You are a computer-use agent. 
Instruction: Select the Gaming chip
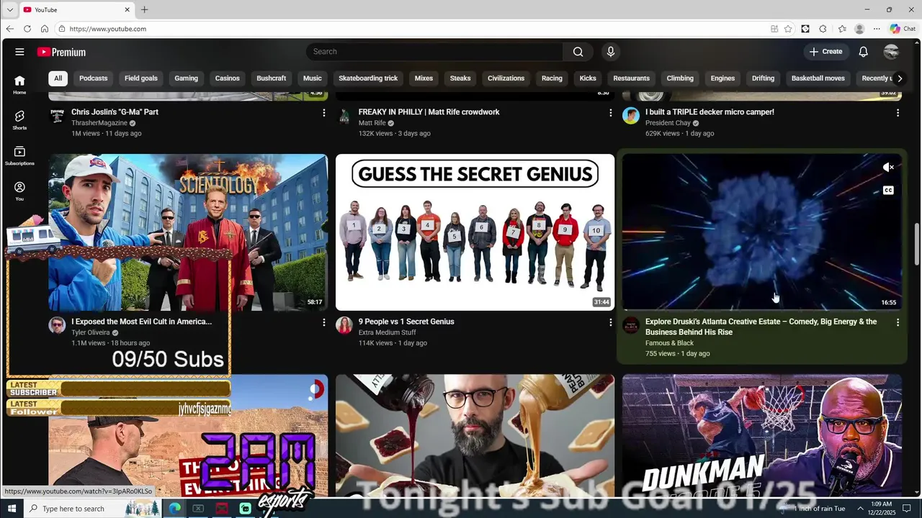point(186,78)
